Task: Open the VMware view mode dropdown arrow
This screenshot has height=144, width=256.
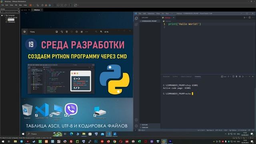Action: (x=78, y=5)
